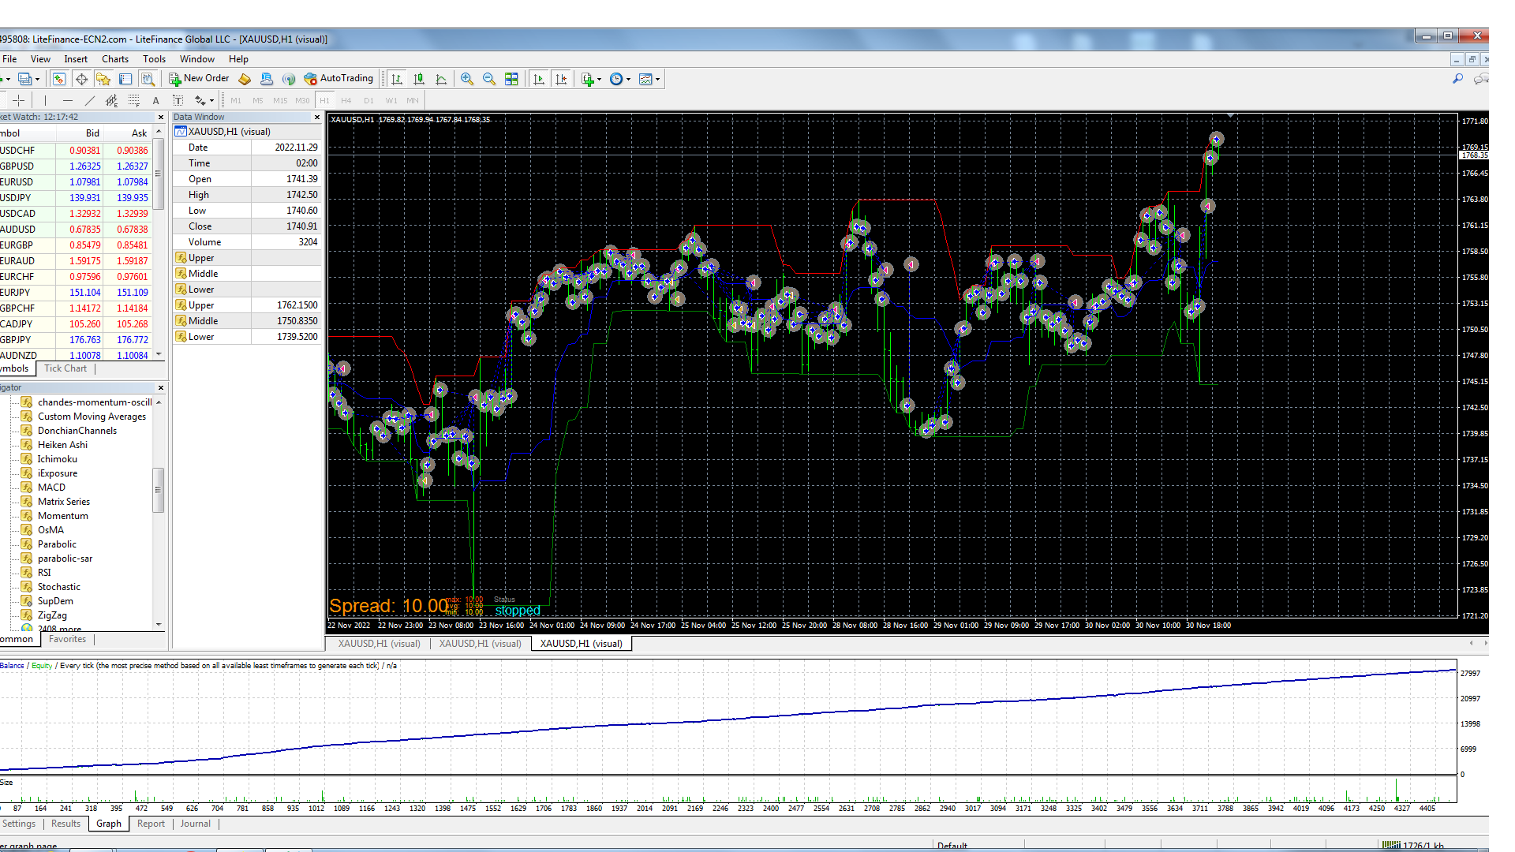The width and height of the screenshot is (1515, 852).
Task: Open the tester Journal tab
Action: pyautogui.click(x=195, y=824)
